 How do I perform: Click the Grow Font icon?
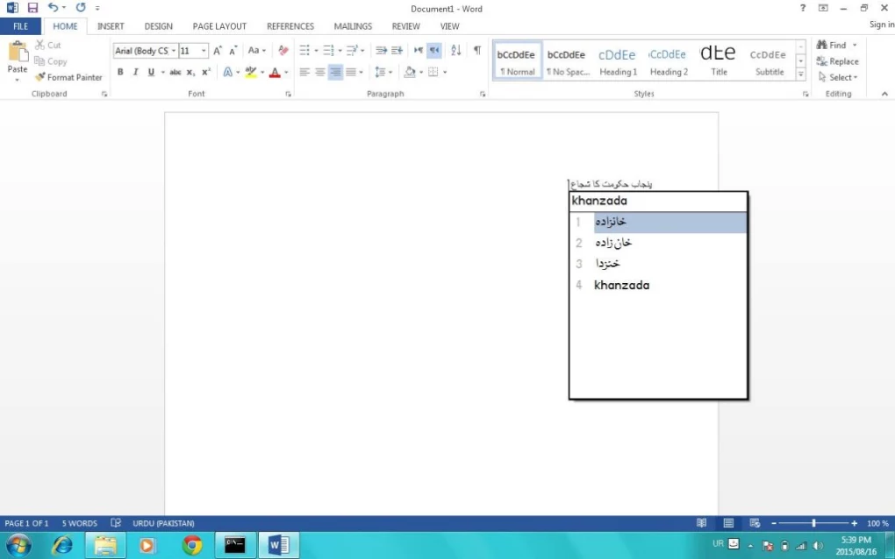click(x=218, y=51)
